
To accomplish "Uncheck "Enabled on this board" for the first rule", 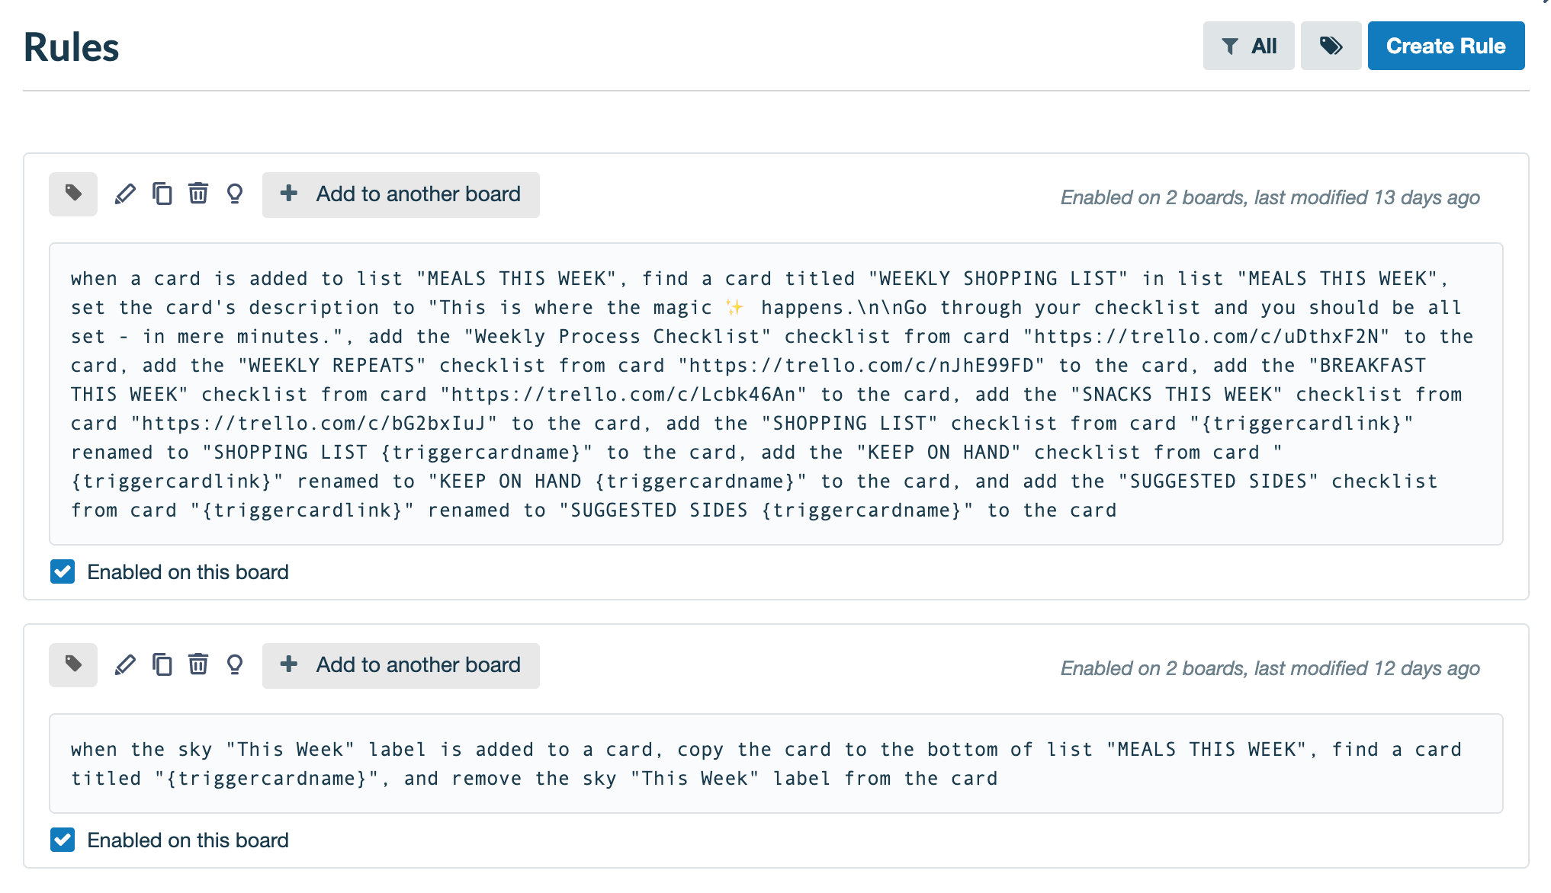I will (63, 571).
